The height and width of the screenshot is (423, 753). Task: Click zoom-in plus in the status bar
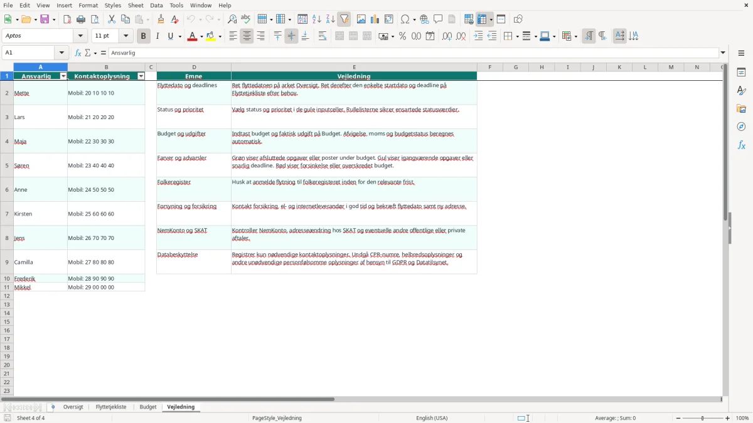(x=728, y=418)
